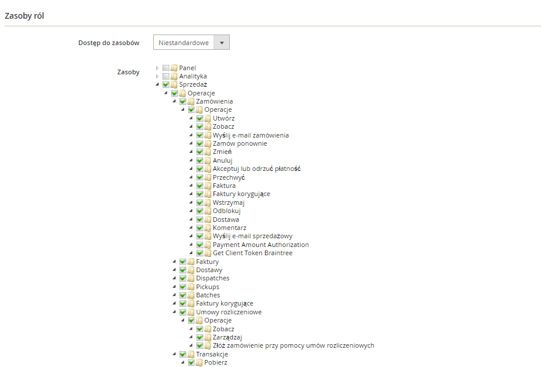Uncheck the Pickups checkbox
This screenshot has height=367, width=541.
(x=183, y=287)
